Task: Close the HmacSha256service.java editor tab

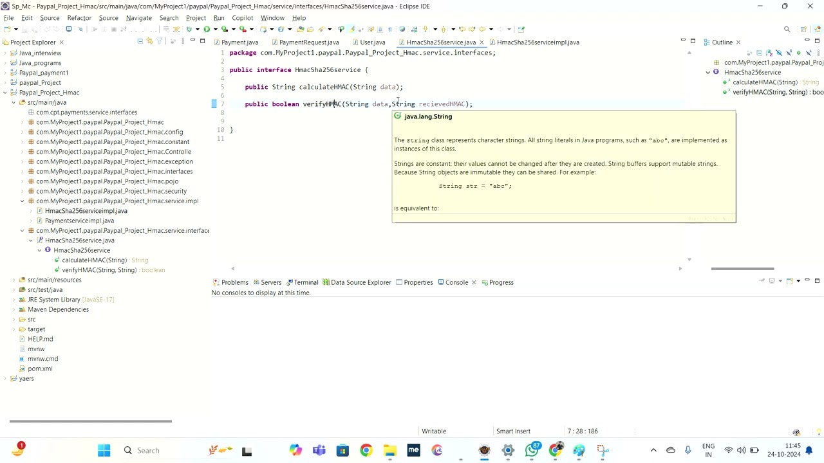Action: click(x=482, y=42)
